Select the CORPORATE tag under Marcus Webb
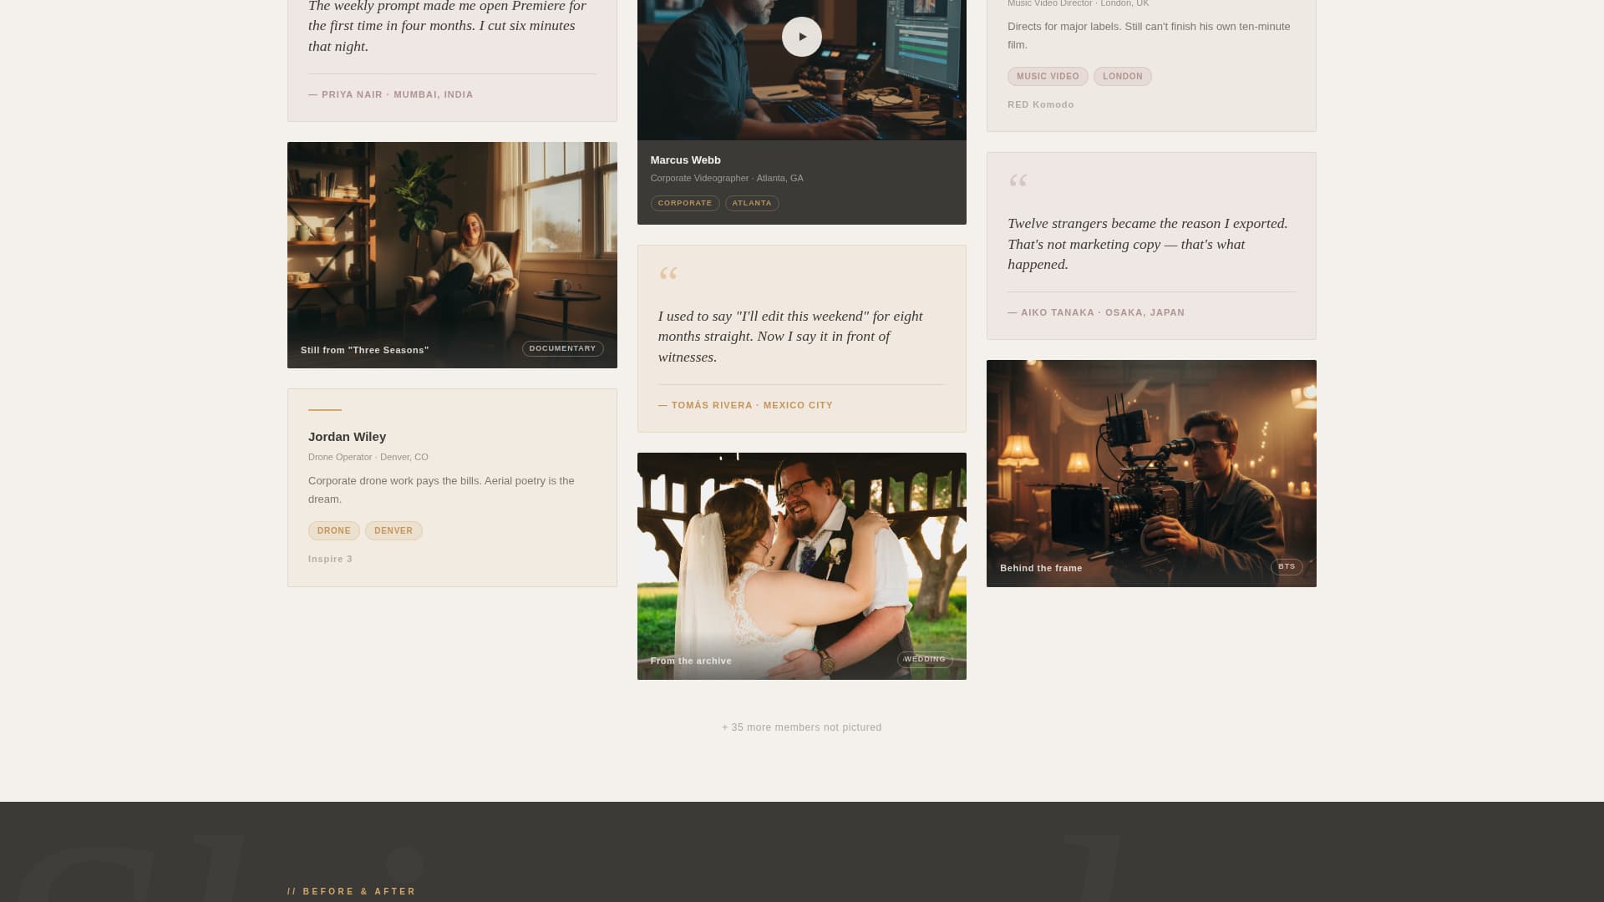The height and width of the screenshot is (902, 1604). click(685, 202)
